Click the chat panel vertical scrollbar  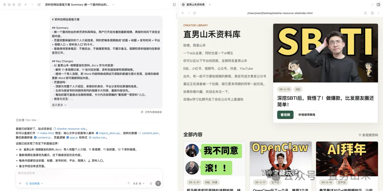click(x=176, y=15)
